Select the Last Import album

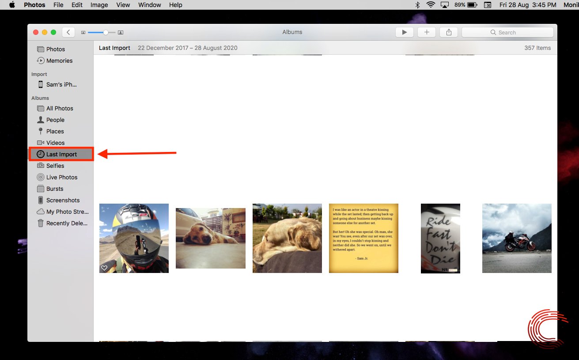61,154
